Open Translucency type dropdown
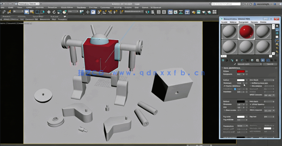Image resolution: width=282 pixels, height=146 pixels. (242, 126)
